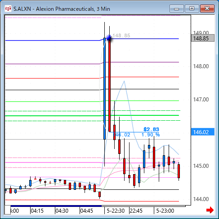The image size is (219, 219).
Task: Click the blue 146.02 annotation on chart
Action: tap(121, 135)
